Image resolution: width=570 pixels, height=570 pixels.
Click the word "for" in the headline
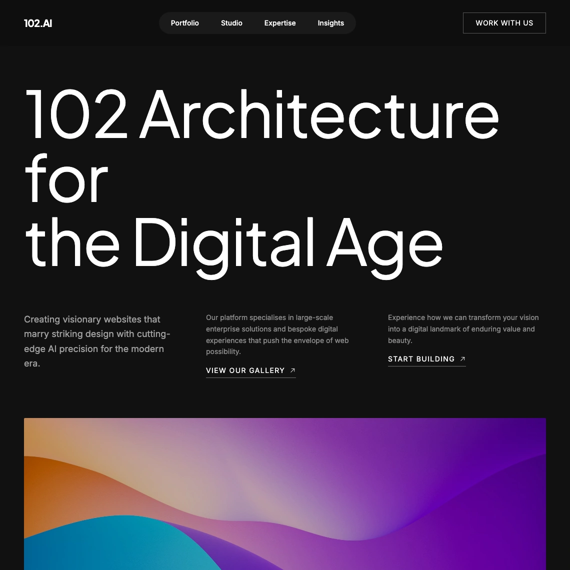pyautogui.click(x=66, y=179)
